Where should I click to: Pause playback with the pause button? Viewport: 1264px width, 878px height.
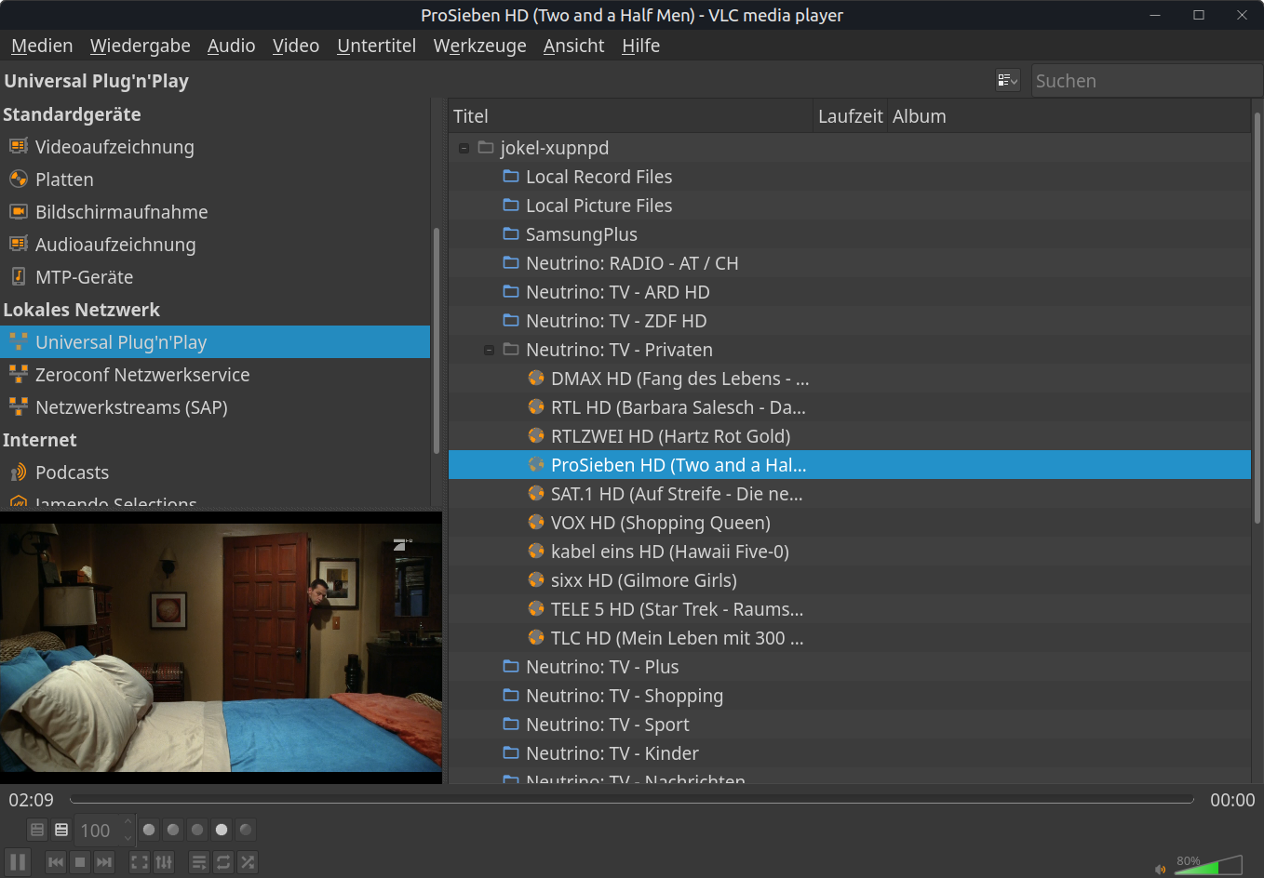17,862
